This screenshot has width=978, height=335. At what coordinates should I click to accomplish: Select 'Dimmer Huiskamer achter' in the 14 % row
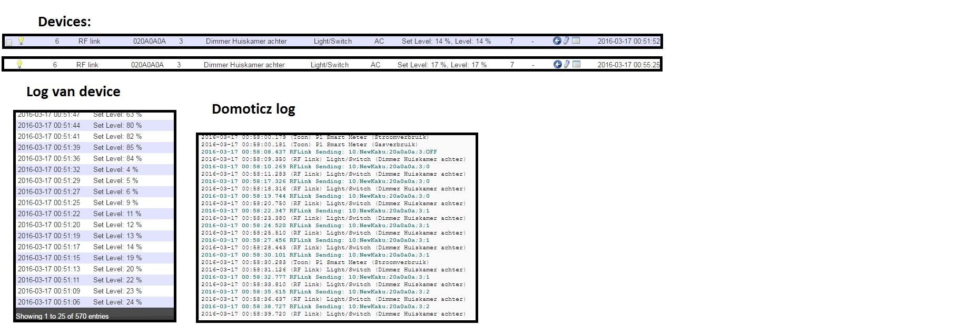(246, 41)
